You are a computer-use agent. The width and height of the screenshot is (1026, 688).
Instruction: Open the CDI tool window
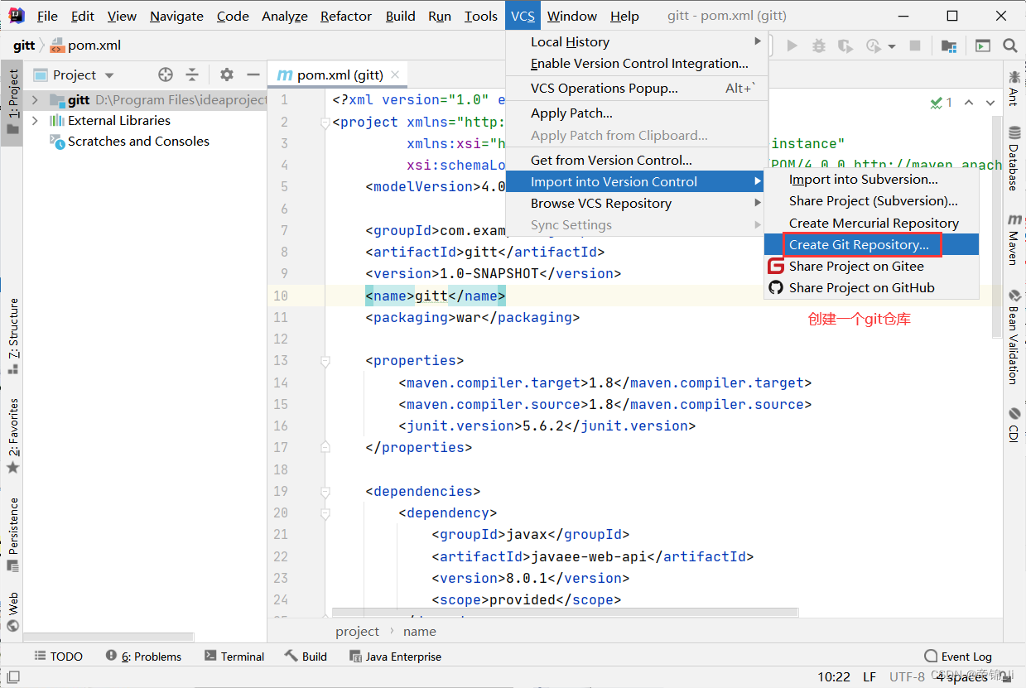pos(1013,426)
